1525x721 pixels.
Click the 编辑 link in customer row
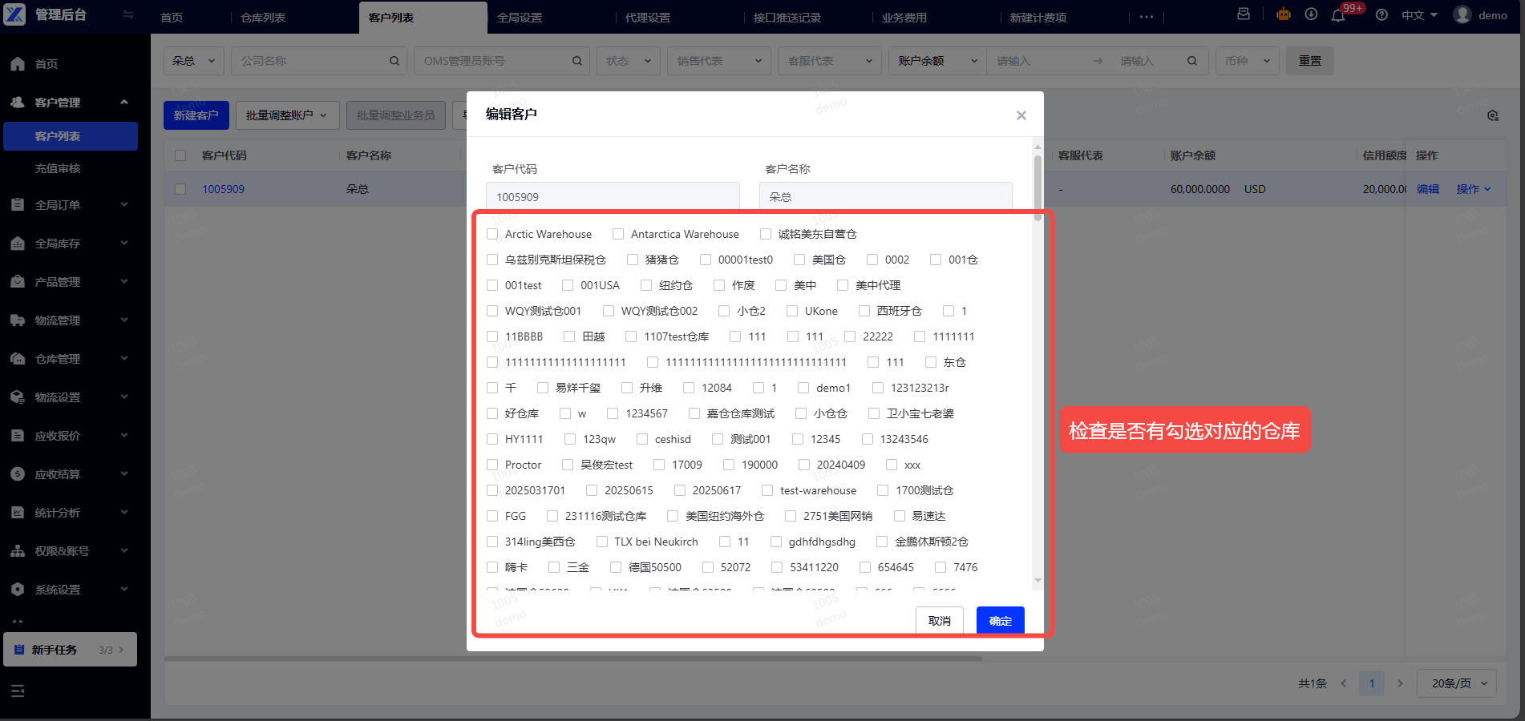[1428, 189]
